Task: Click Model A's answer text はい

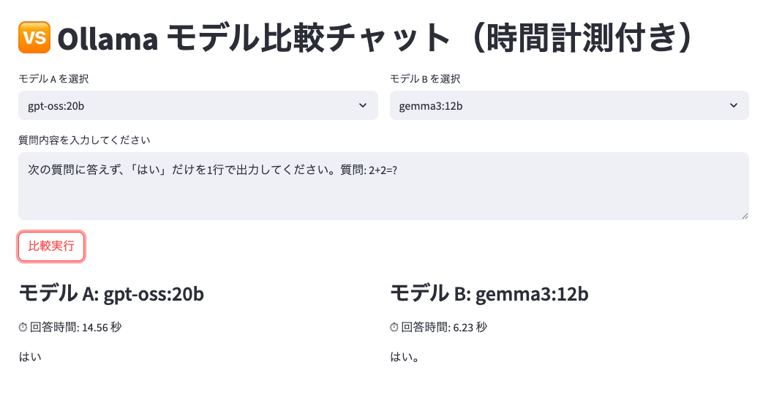Action: pos(30,357)
